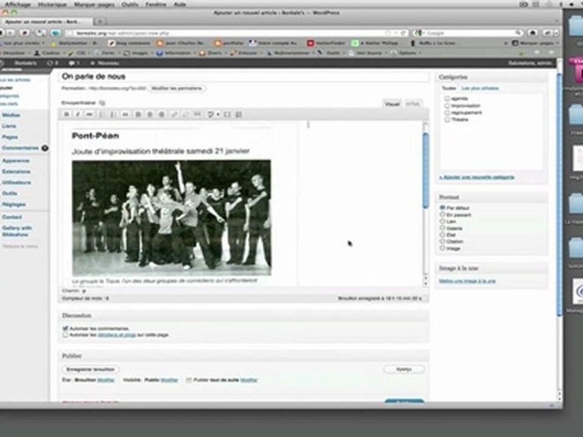
Task: Open Extensions in the admin sidebar
Action: pos(16,172)
